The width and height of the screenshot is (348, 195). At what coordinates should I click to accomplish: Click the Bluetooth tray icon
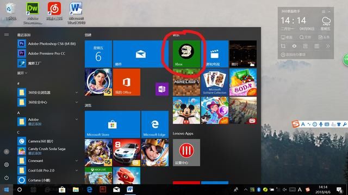click(259, 190)
